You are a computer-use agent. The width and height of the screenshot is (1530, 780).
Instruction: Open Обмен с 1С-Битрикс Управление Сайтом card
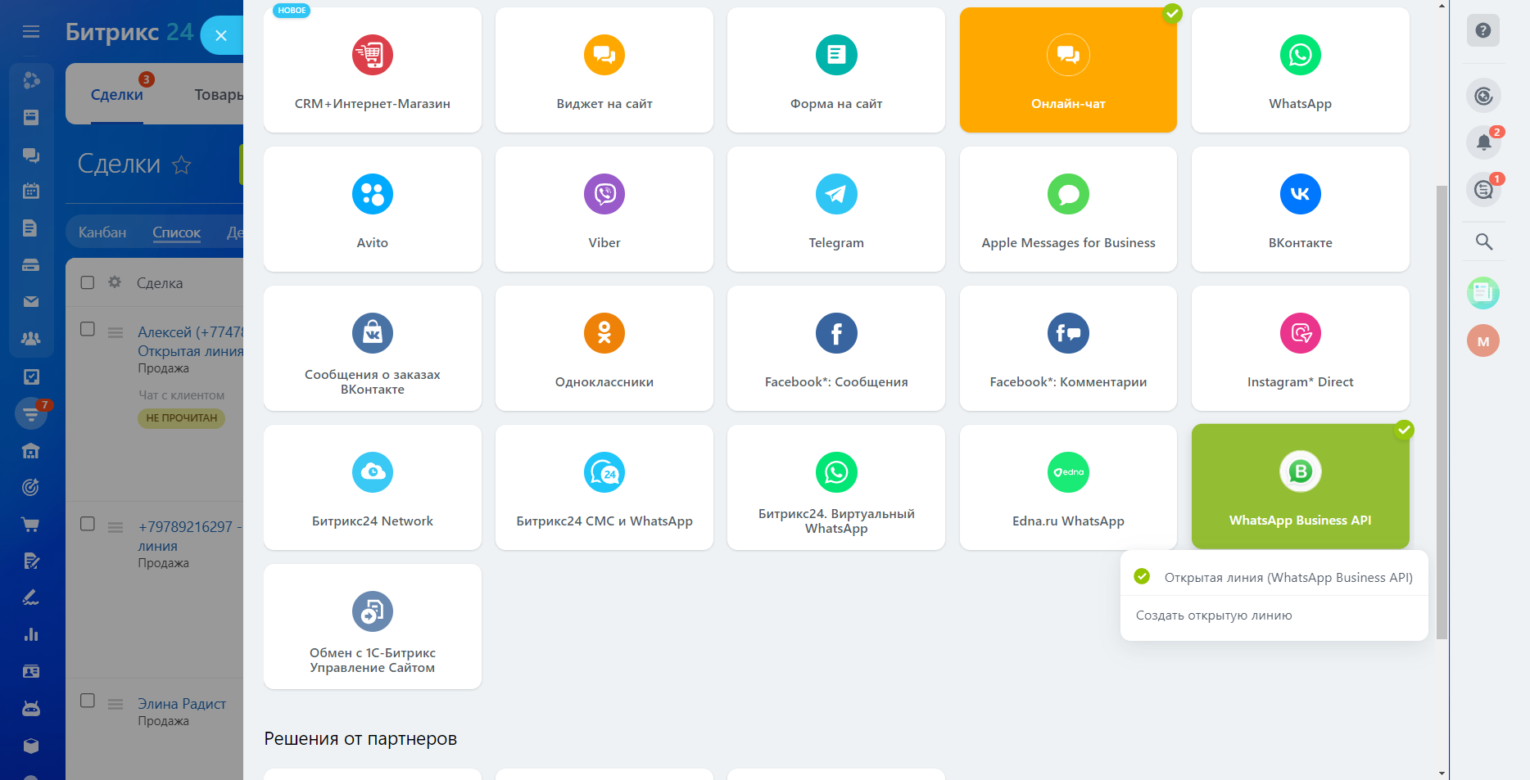pos(373,626)
